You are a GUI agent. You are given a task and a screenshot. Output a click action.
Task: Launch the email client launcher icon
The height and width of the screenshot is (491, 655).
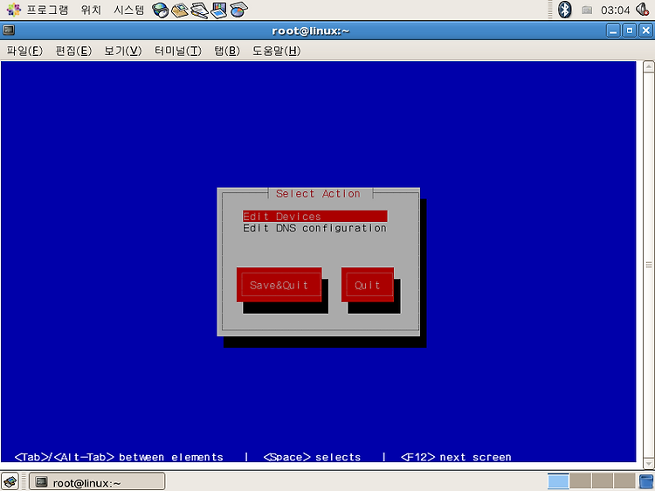[x=180, y=10]
